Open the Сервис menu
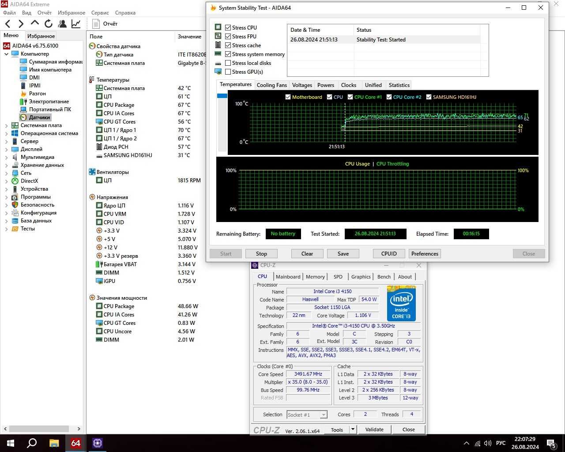Screen dimensions: 565x452 (100, 13)
